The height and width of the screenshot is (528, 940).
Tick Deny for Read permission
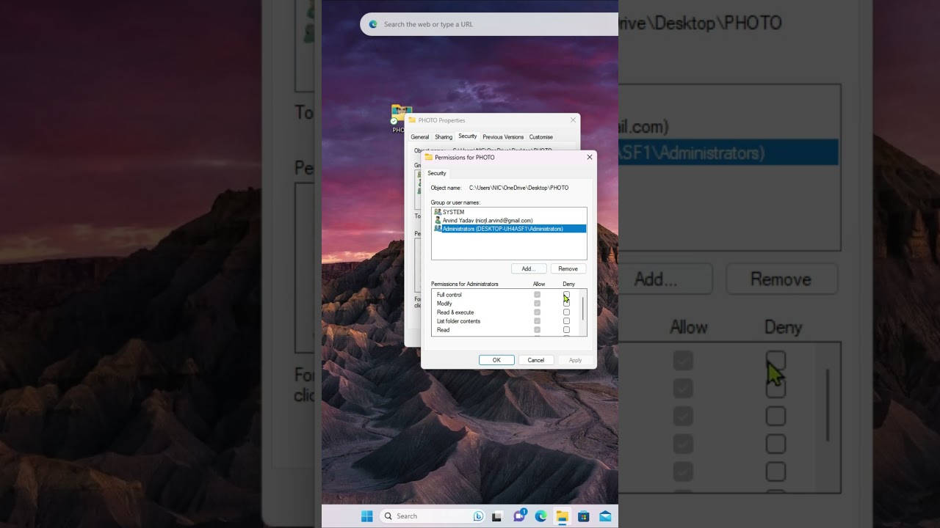pyautogui.click(x=566, y=330)
